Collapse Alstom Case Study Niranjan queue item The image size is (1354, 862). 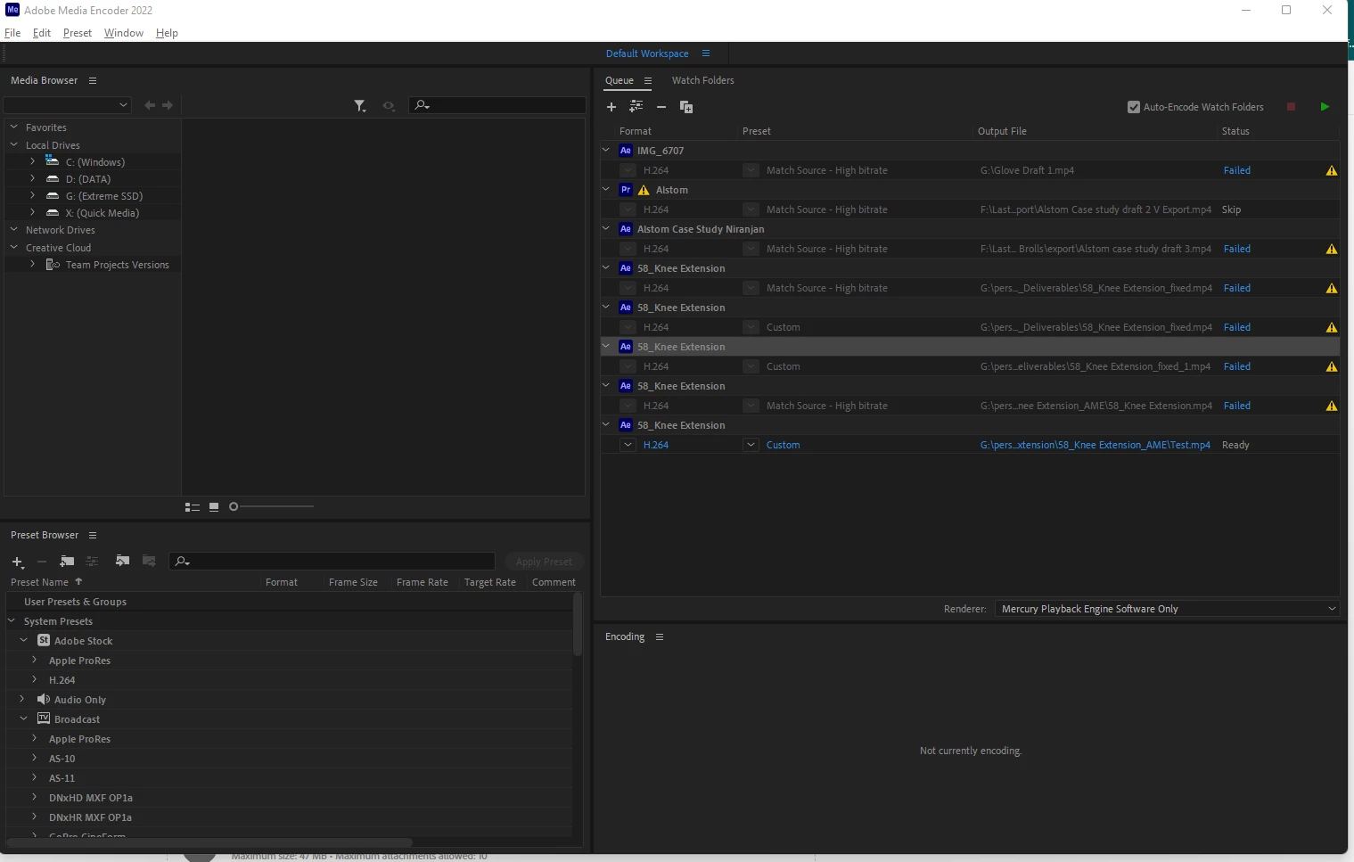point(606,229)
